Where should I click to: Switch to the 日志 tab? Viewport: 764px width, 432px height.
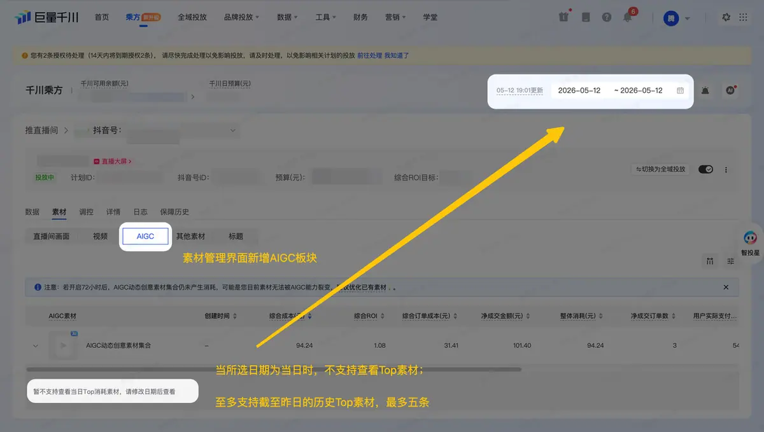coord(140,212)
